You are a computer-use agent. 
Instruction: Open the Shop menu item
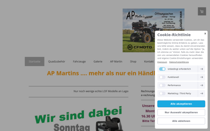click(133, 61)
